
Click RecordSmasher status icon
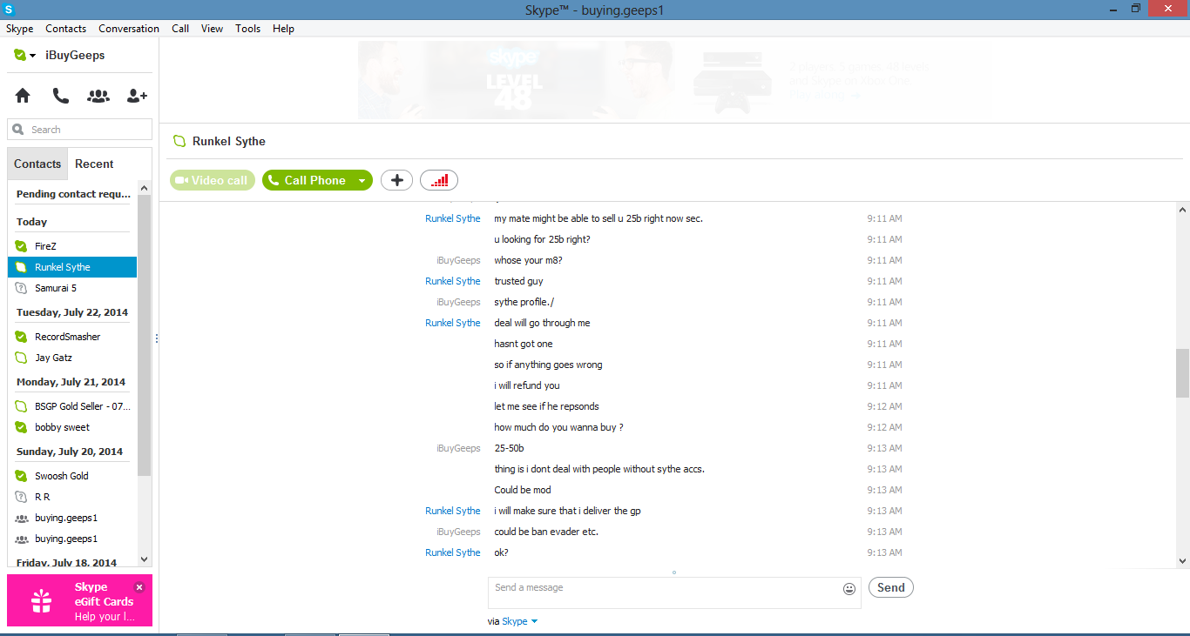(22, 337)
